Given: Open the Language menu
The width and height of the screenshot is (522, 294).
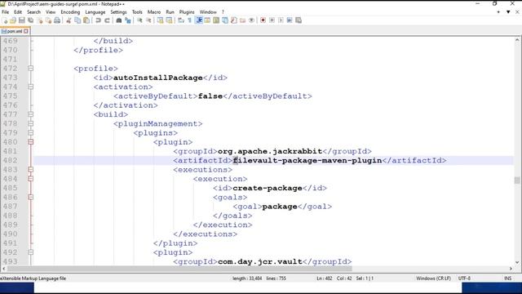Looking at the screenshot, I should (x=95, y=12).
